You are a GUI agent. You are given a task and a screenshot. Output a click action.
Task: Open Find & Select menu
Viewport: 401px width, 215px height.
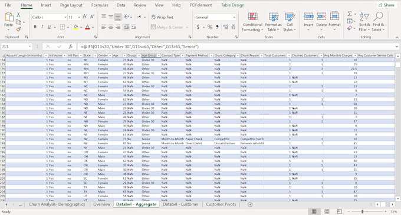point(378,22)
